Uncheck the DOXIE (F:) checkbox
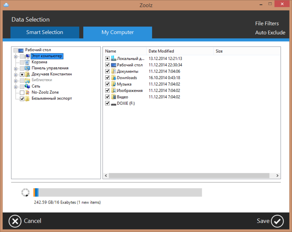292x232 pixels. [107, 103]
